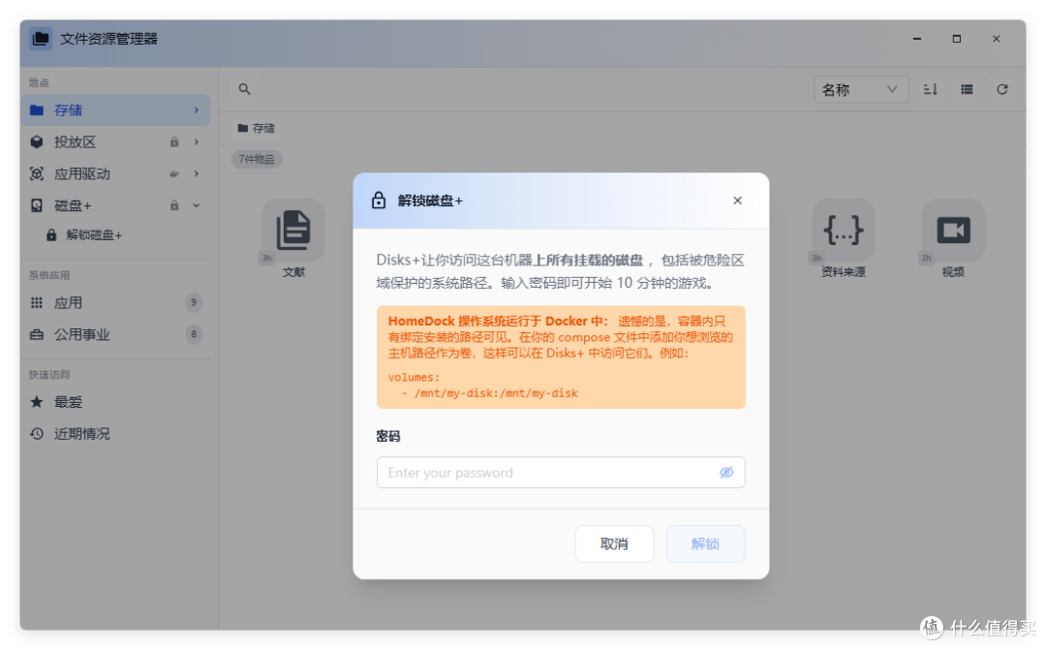Switch to list view icon
Screen dimensions: 1046x650
click(966, 89)
